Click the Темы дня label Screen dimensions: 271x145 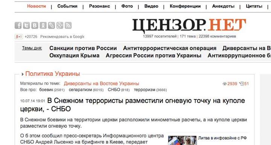32,48
